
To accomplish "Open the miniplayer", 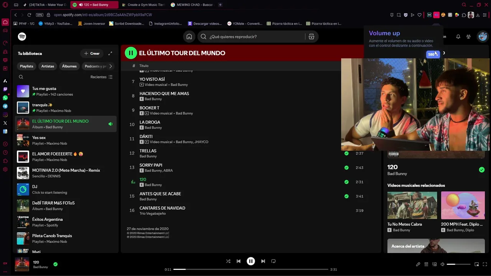I will pos(477,264).
